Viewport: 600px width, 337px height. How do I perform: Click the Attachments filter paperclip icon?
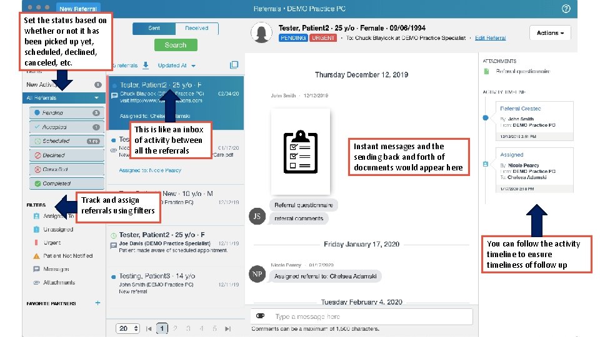(x=36, y=282)
